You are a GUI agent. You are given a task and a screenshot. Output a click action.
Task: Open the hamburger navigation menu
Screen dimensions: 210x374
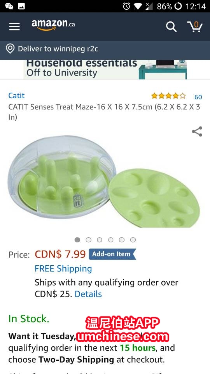[14, 26]
